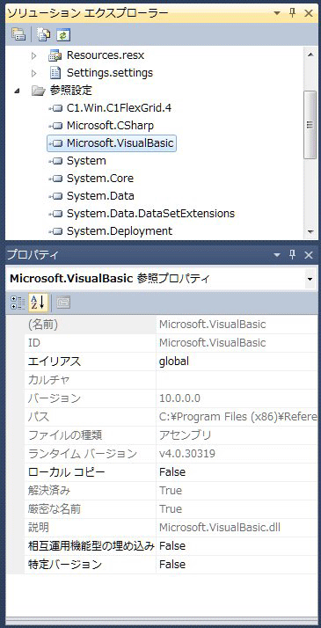
Task: Close the Properties panel
Action: click(x=309, y=255)
